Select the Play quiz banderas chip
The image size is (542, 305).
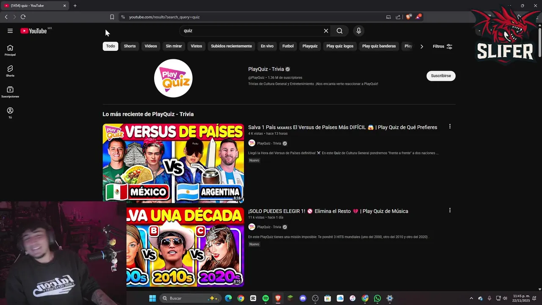(x=379, y=46)
